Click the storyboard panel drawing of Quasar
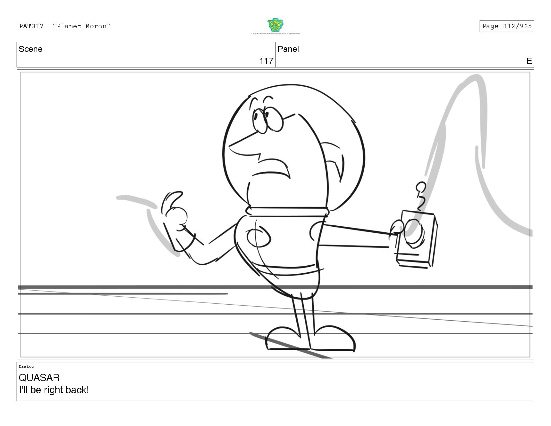The width and height of the screenshot is (551, 426). tap(275, 215)
